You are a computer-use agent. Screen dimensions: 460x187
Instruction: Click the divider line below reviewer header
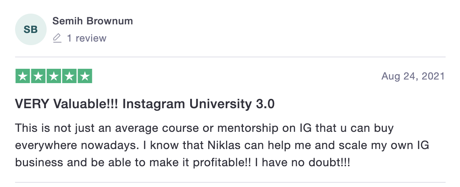230,57
